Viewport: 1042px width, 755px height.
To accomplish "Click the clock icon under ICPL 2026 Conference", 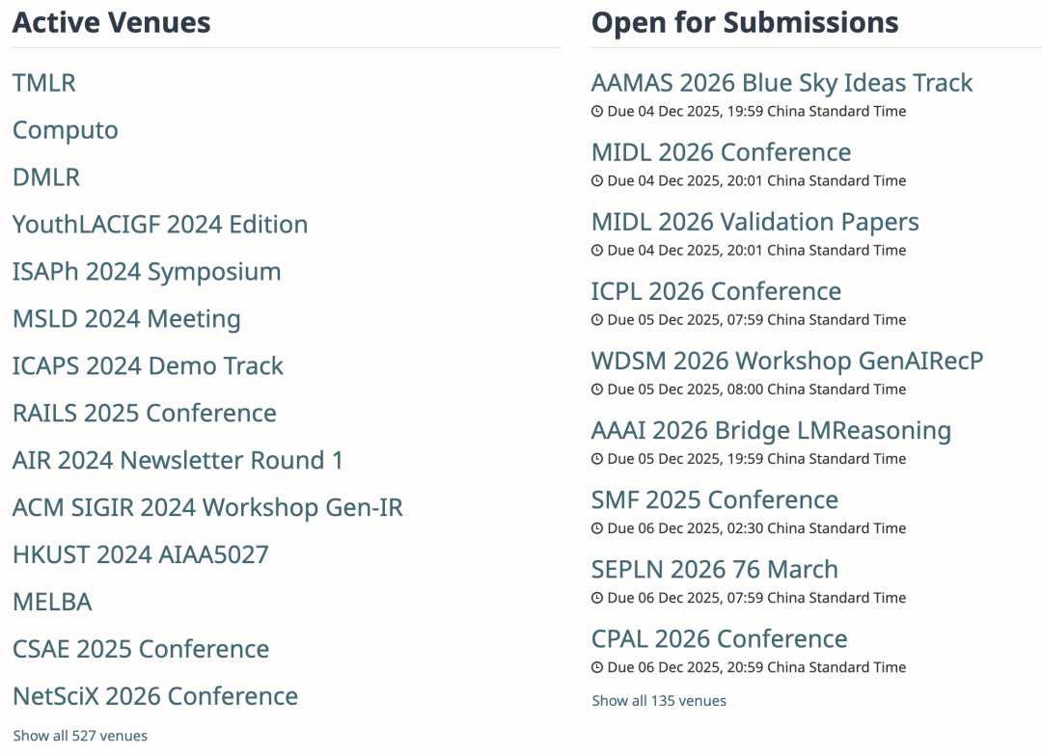I will (597, 320).
